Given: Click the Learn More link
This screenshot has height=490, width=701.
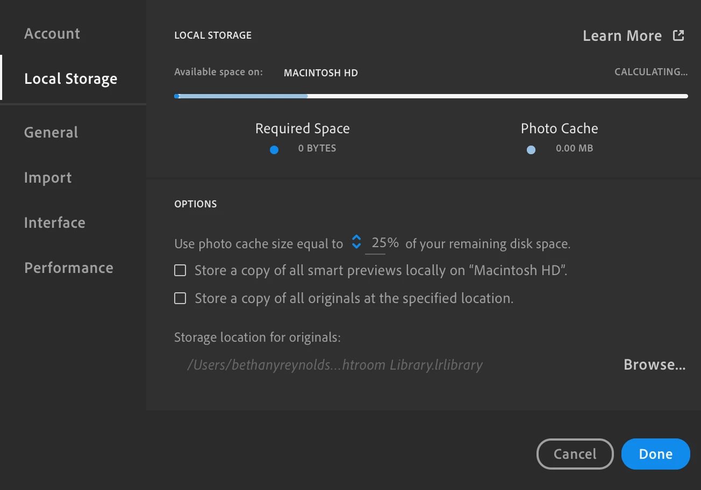Looking at the screenshot, I should tap(622, 36).
